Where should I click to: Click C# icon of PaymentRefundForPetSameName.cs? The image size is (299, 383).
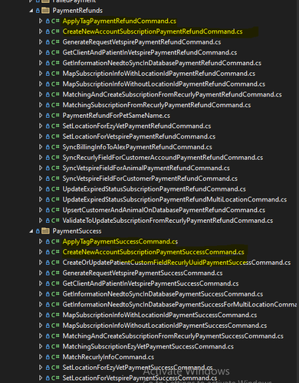(x=55, y=116)
